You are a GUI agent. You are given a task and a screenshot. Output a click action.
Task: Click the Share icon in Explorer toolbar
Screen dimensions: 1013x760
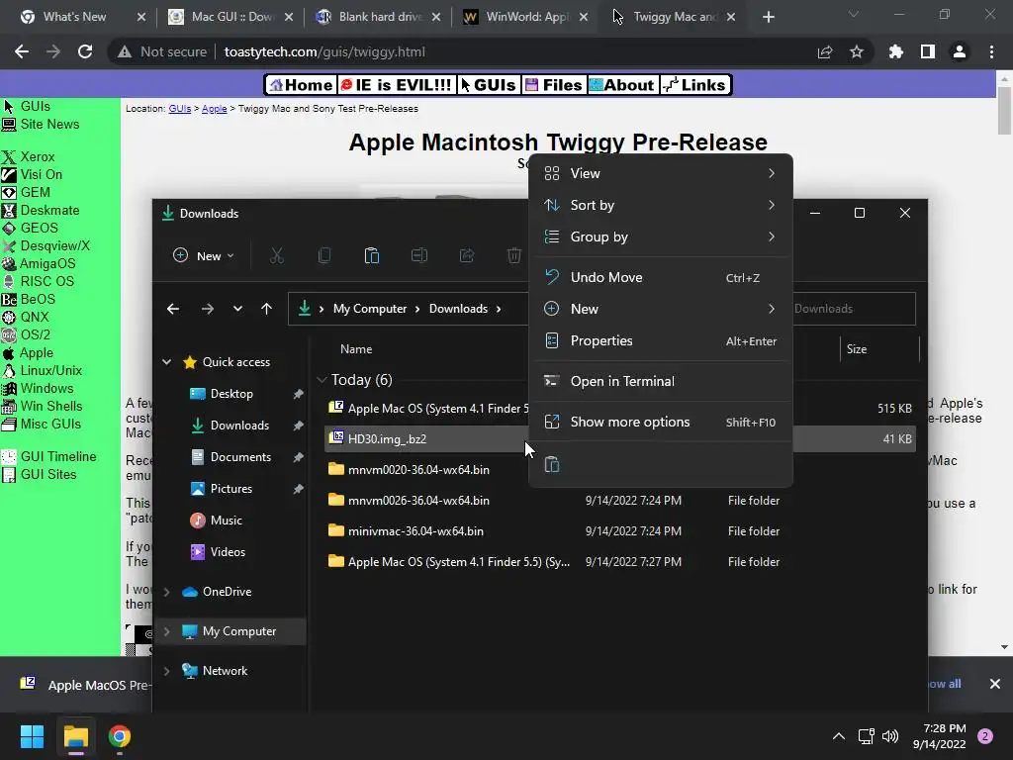pyautogui.click(x=467, y=256)
